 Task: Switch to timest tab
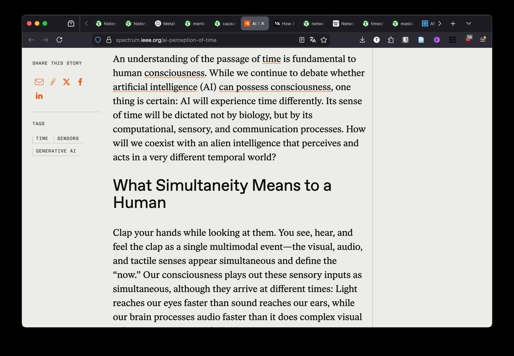click(373, 24)
